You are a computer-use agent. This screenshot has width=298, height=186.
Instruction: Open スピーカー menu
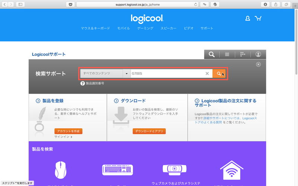[x=168, y=28]
